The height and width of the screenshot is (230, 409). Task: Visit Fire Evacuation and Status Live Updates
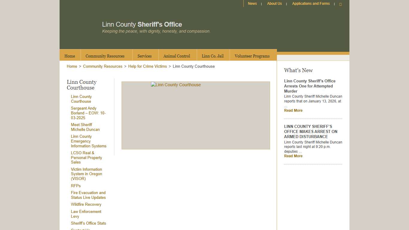click(88, 195)
